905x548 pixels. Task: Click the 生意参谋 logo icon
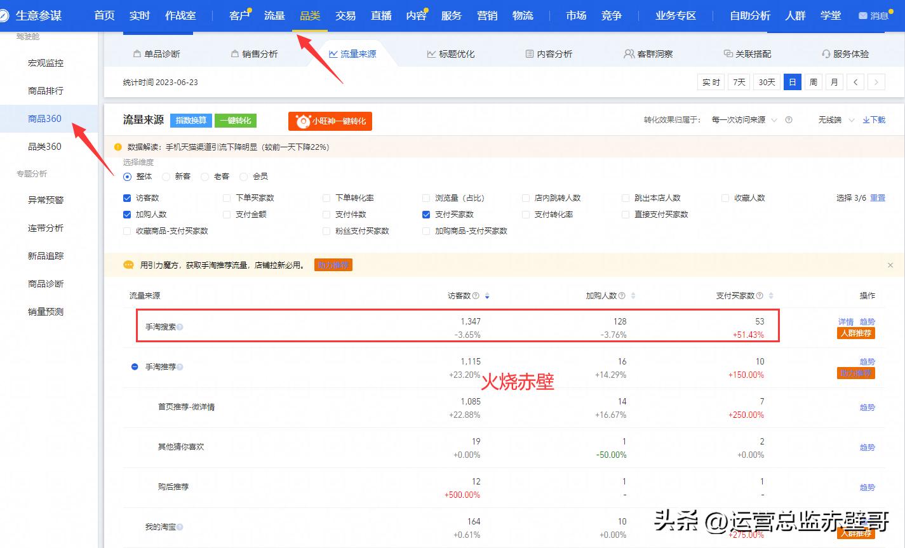pos(4,15)
